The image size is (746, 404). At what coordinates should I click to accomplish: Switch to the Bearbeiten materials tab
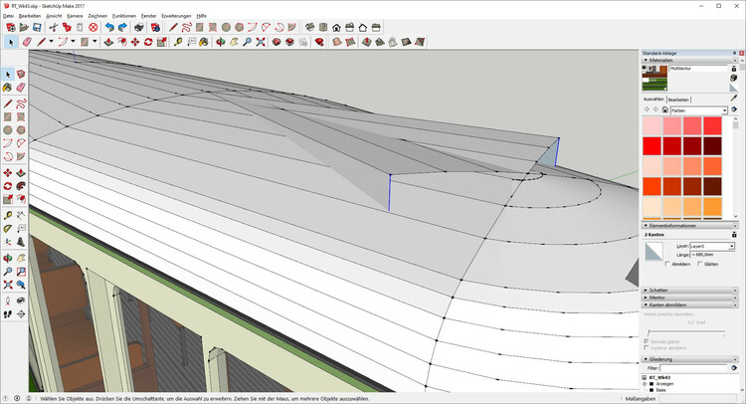(x=679, y=100)
